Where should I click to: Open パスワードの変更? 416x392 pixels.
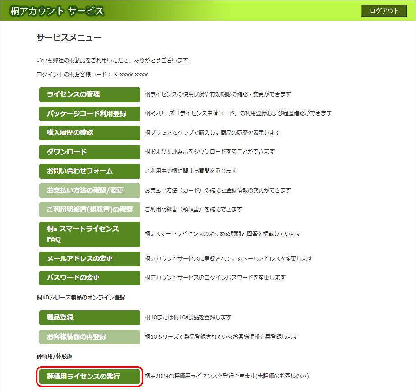pos(90,278)
